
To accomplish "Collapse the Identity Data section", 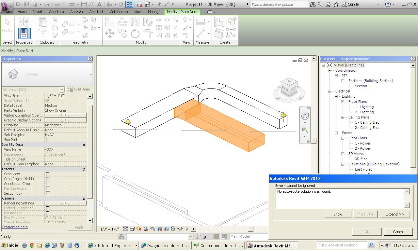I will (x=84, y=145).
